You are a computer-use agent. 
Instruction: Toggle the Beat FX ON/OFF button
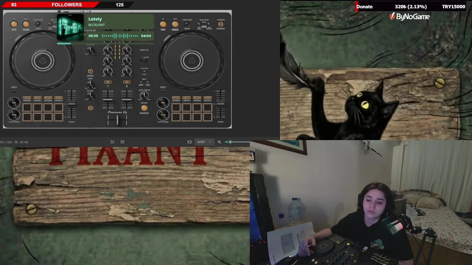[144, 108]
